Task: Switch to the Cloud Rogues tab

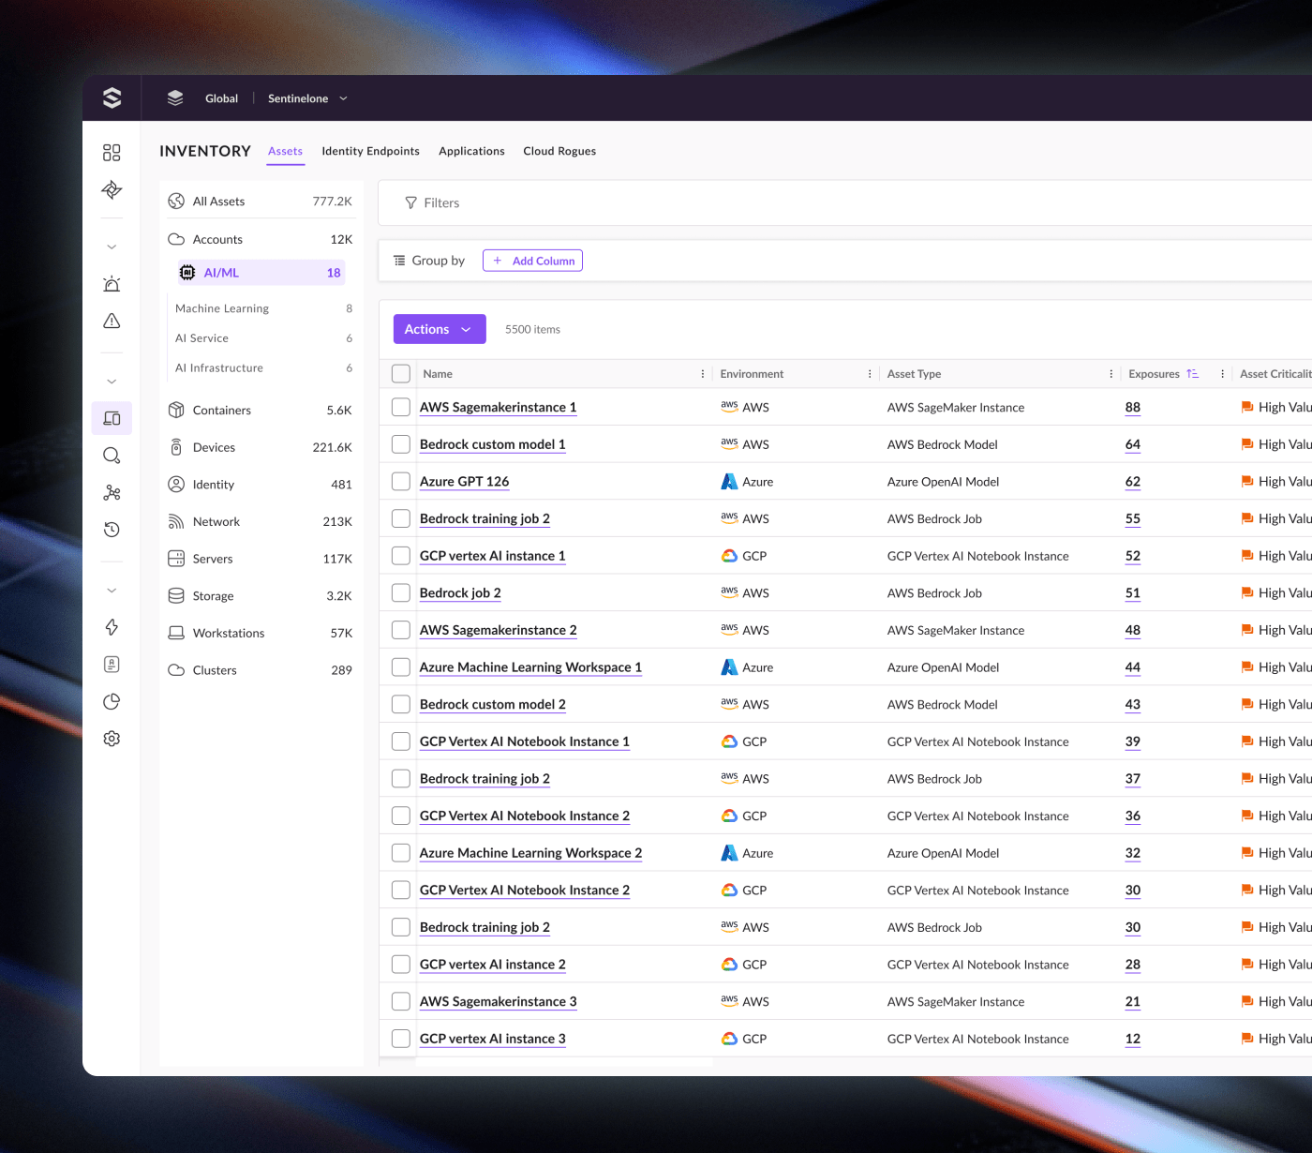Action: 559,151
